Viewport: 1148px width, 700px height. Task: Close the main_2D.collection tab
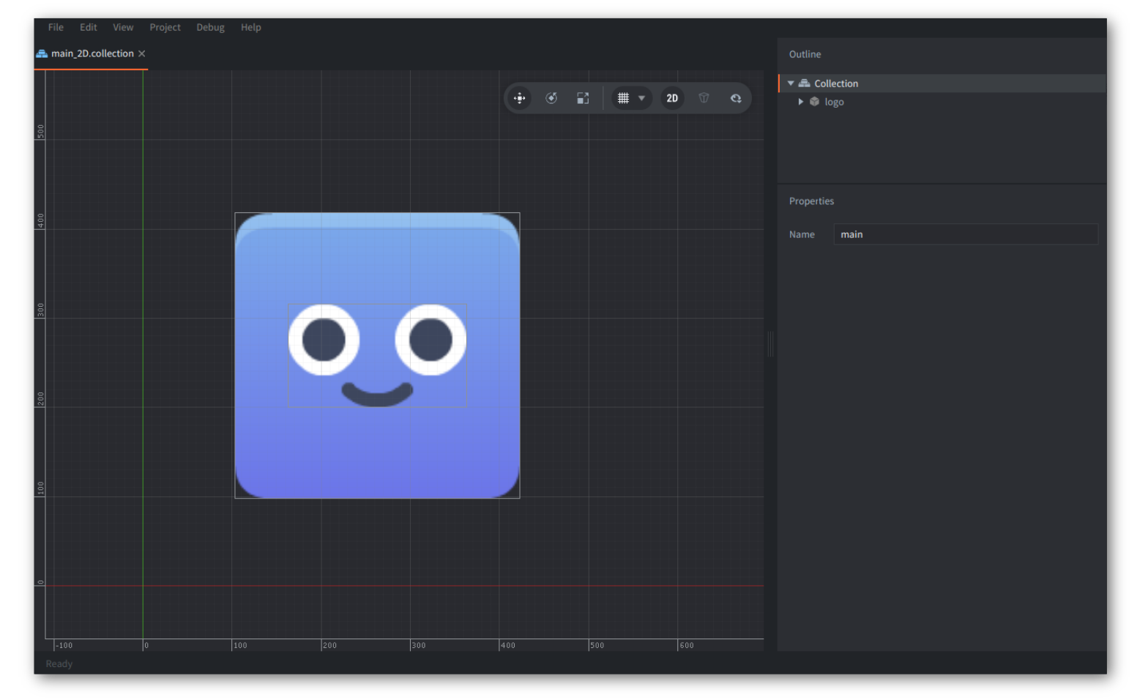142,53
